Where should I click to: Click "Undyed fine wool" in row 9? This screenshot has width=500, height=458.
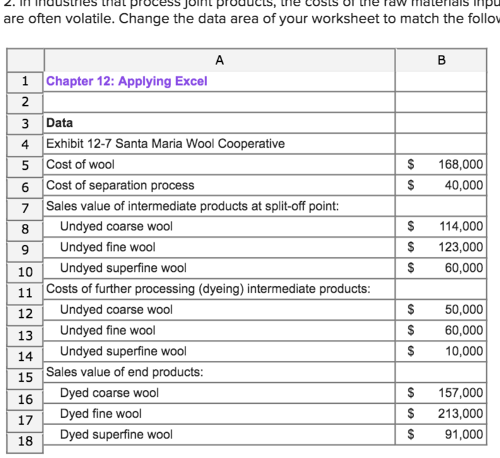tap(220, 247)
